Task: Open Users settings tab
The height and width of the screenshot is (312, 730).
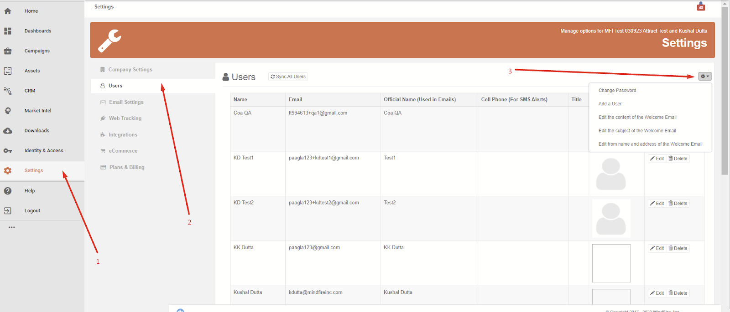Action: tap(153, 86)
